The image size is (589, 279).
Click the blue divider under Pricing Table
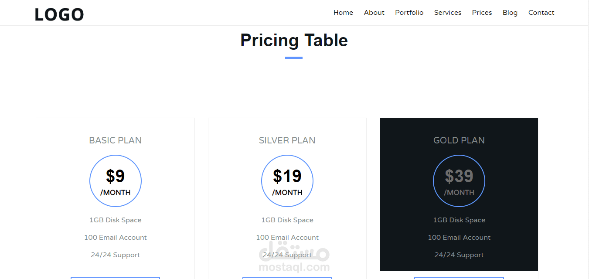coord(294,58)
